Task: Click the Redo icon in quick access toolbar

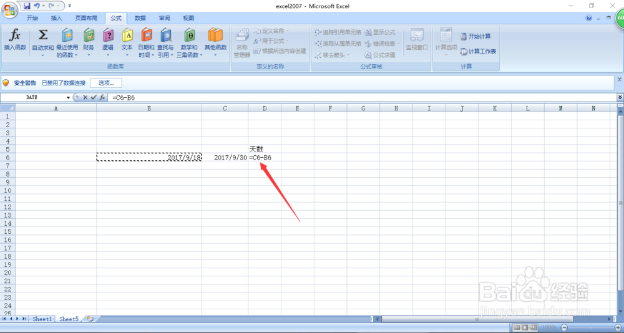Action: click(51, 6)
